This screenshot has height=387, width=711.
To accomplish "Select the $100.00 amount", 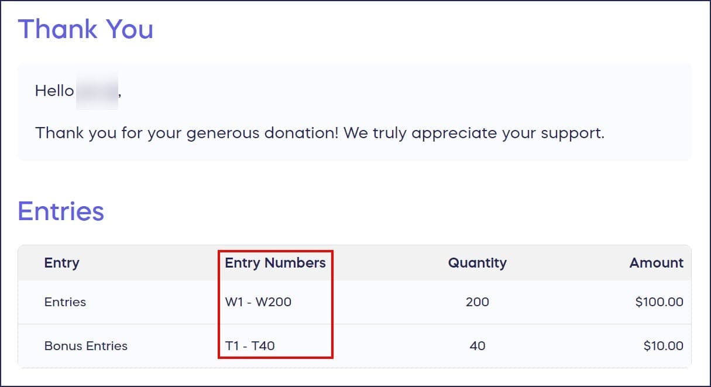I will [x=659, y=302].
